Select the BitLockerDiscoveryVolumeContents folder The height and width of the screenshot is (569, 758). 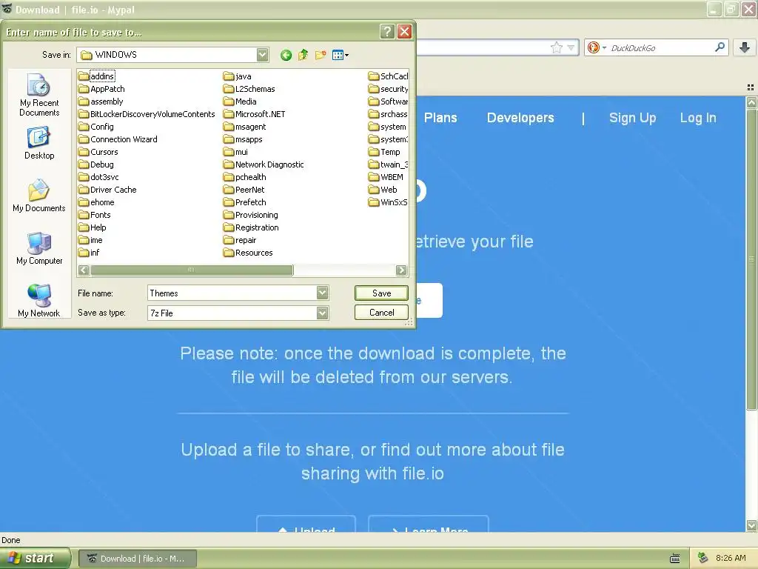point(147,113)
